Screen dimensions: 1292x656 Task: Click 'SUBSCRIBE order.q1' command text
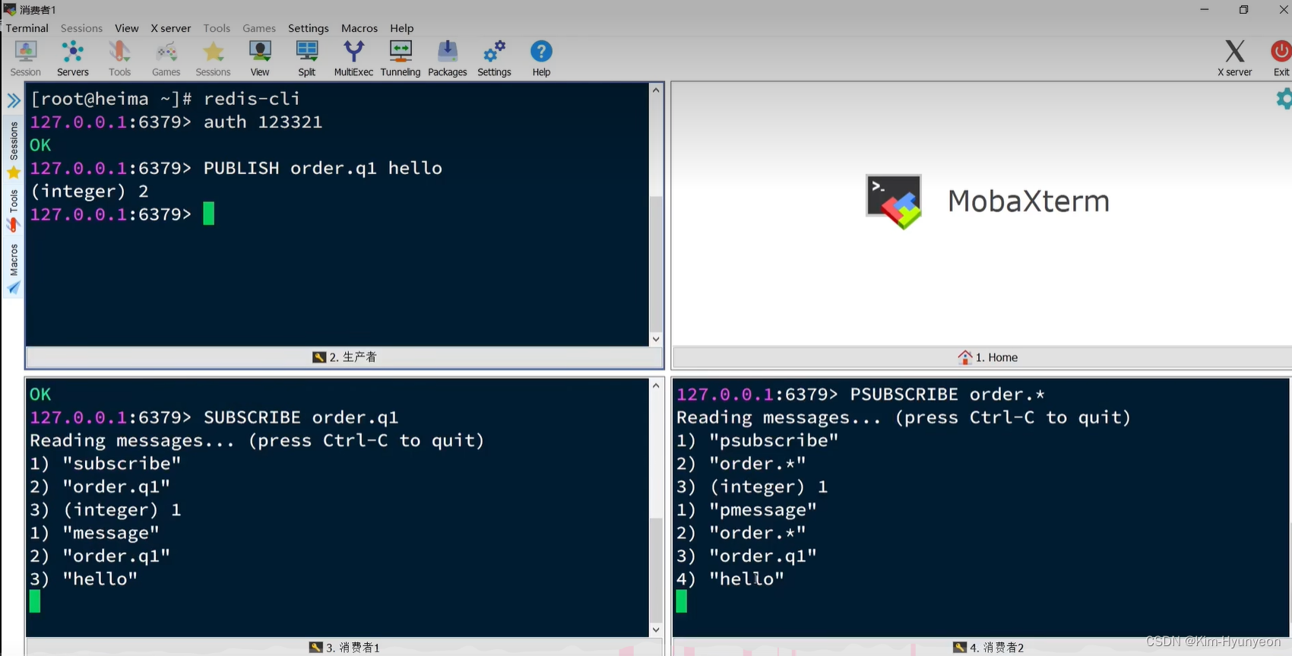[301, 417]
